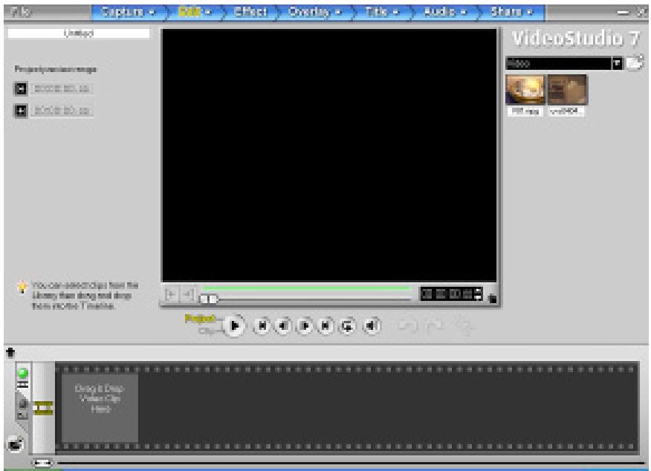Minimize the VideoStudio window
The width and height of the screenshot is (651, 471).
[x=623, y=13]
